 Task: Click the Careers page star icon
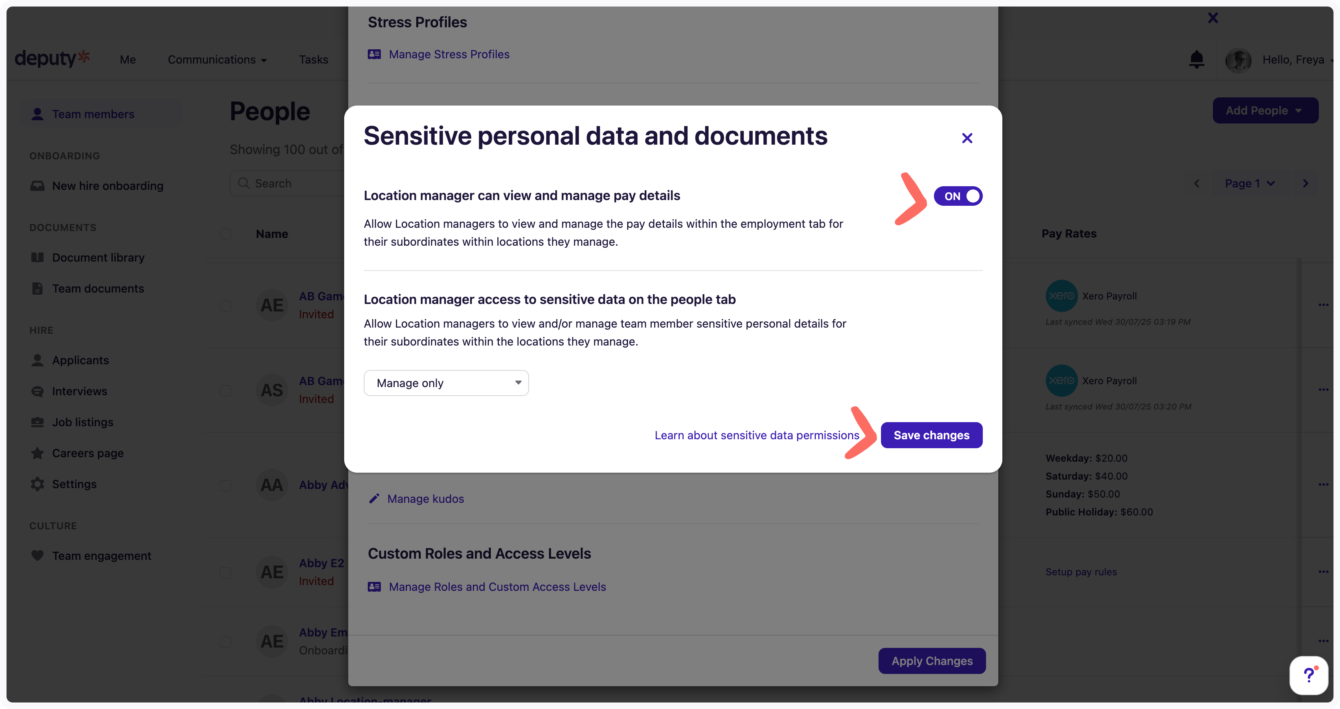(37, 453)
